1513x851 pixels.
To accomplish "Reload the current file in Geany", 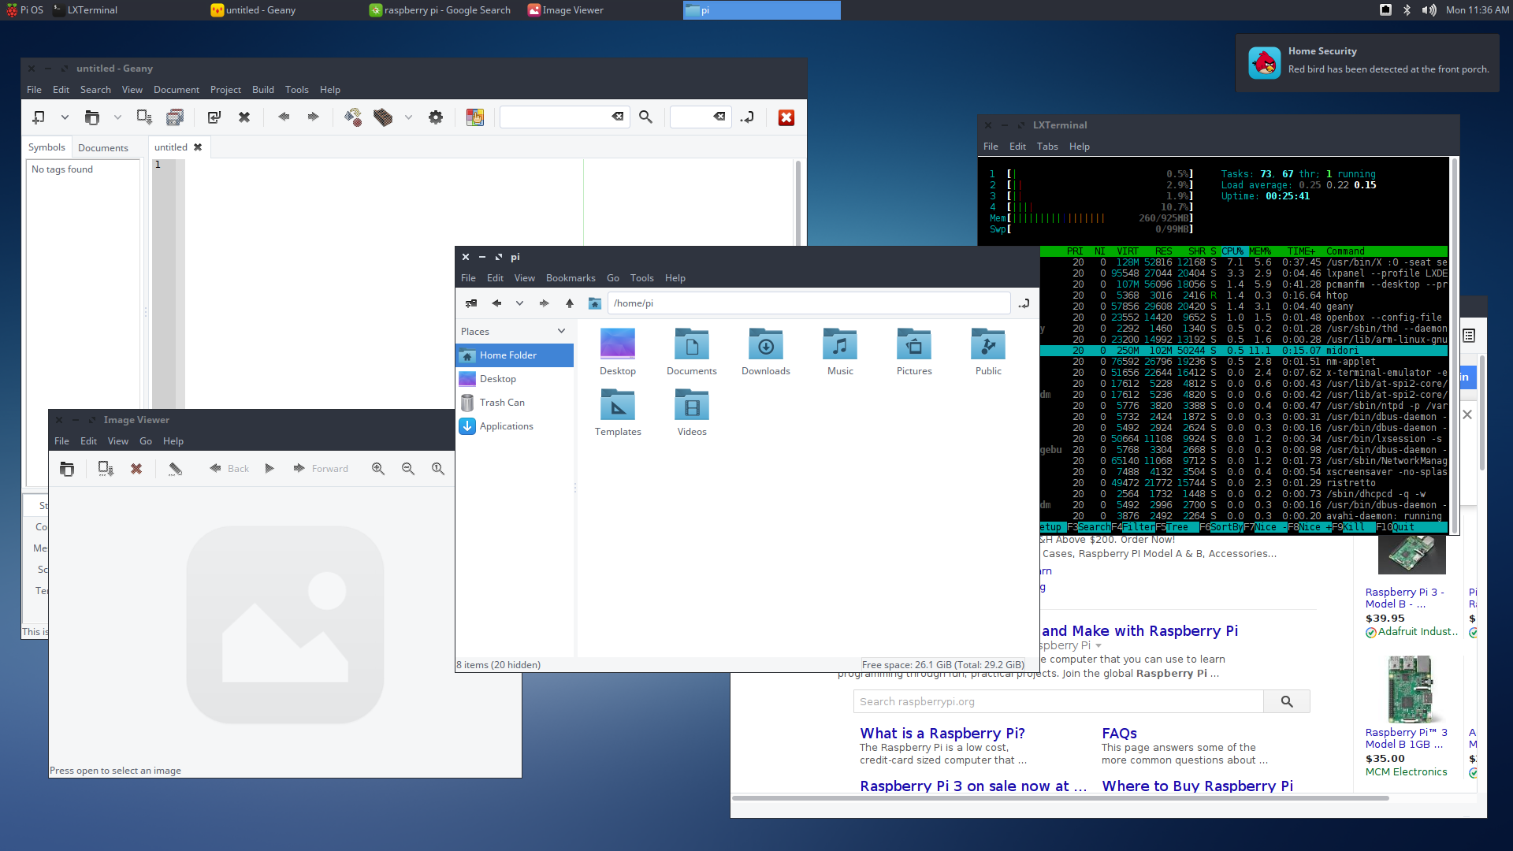I will (x=214, y=117).
